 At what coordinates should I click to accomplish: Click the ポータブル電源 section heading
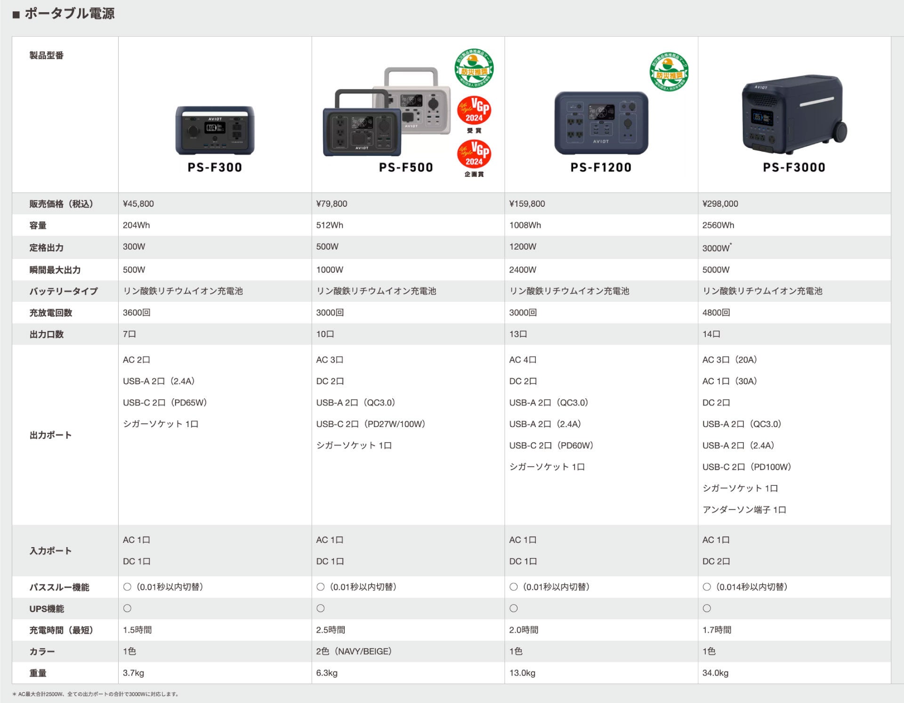[69, 14]
